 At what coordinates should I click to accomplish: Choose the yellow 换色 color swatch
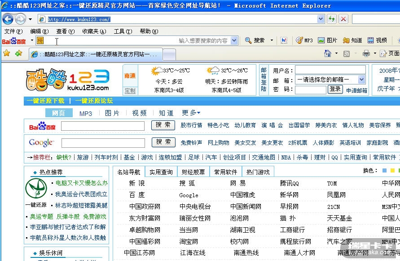[x=393, y=170]
